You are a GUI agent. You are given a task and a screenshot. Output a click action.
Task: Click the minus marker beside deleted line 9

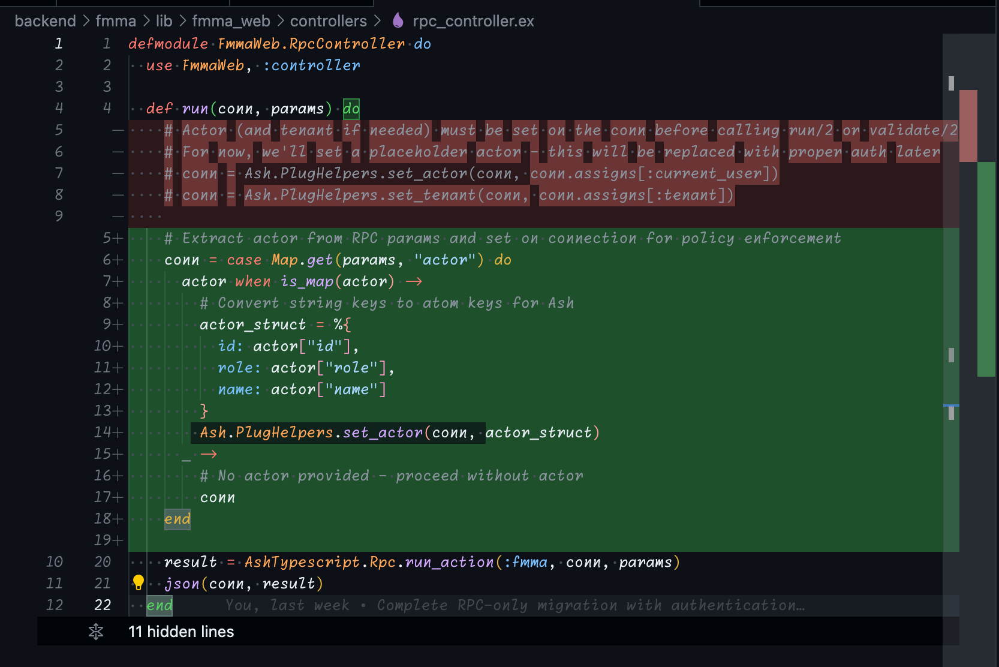tap(118, 217)
